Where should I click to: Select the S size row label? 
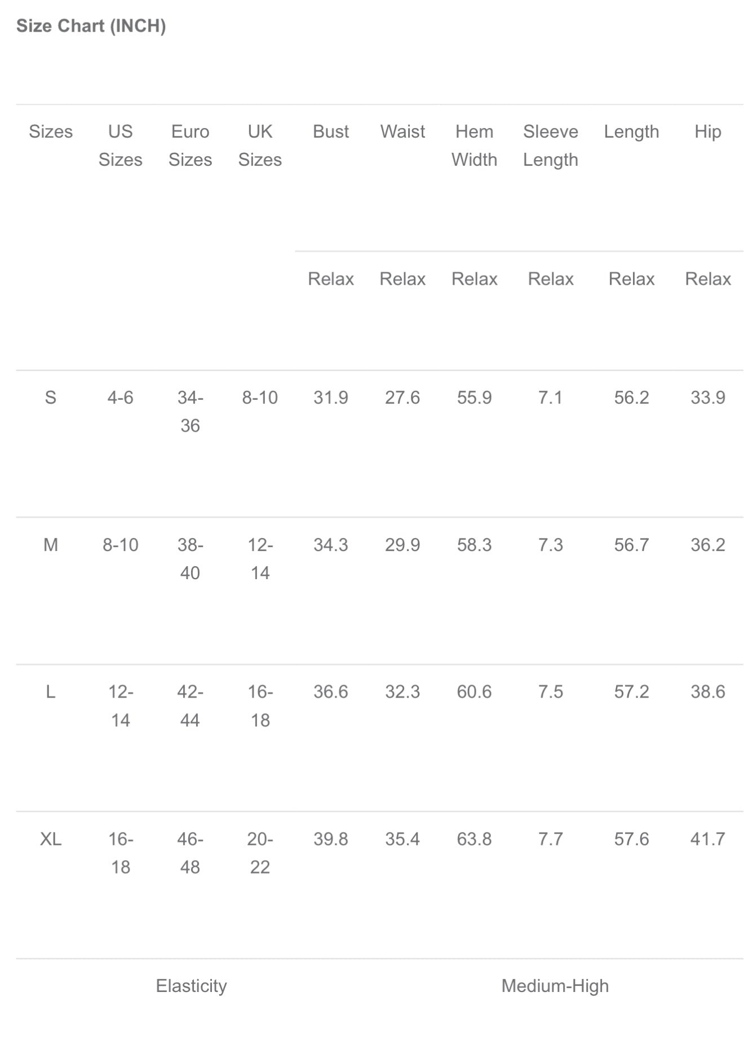coord(50,398)
